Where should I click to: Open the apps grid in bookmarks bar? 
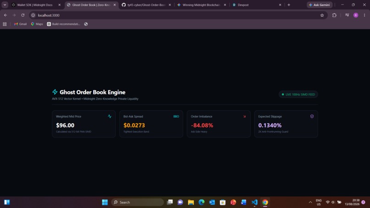tap(5, 24)
